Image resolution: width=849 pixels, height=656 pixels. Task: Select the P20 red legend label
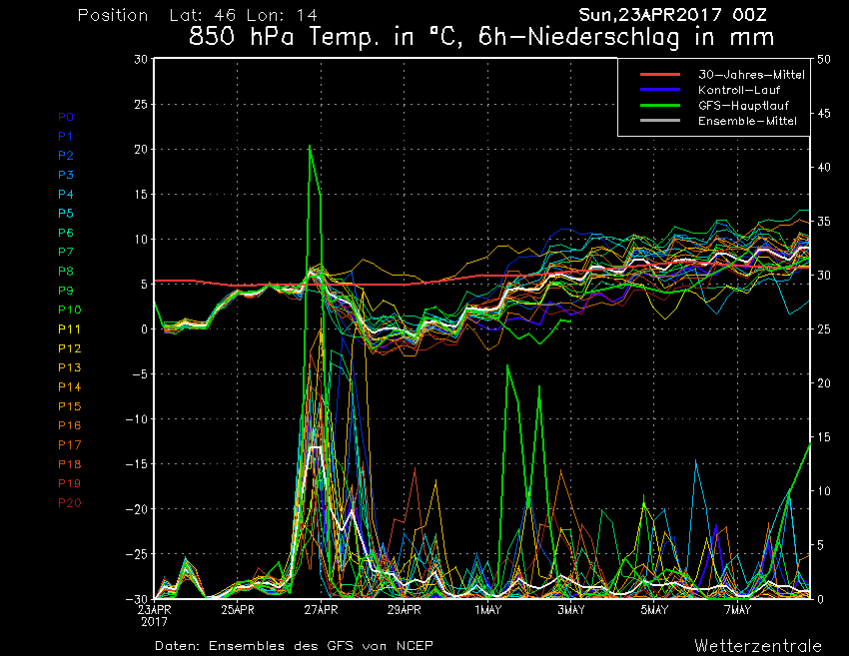pyautogui.click(x=69, y=503)
